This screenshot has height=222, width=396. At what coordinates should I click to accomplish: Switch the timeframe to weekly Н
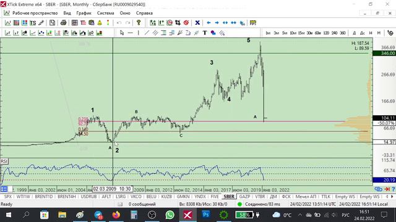point(371,33)
